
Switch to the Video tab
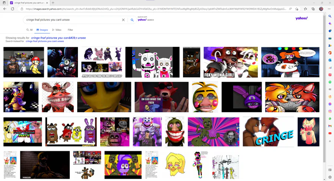click(x=57, y=30)
